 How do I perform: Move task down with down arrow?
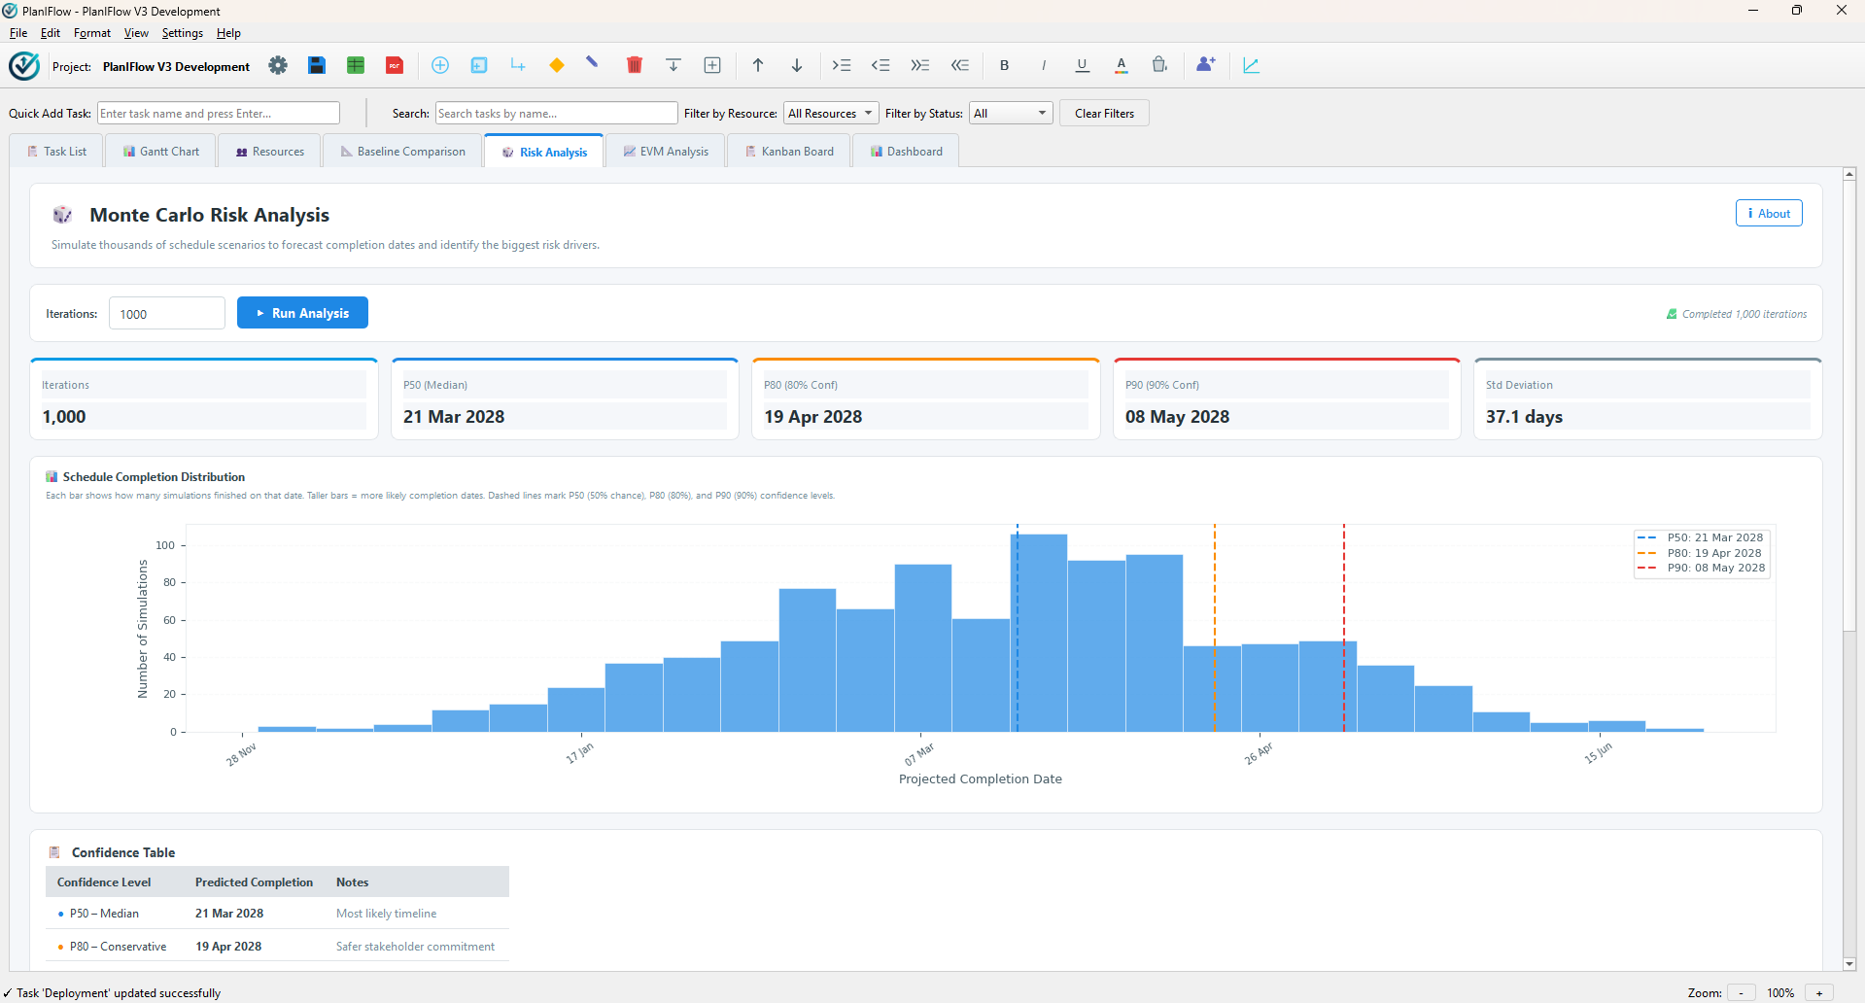pos(797,65)
